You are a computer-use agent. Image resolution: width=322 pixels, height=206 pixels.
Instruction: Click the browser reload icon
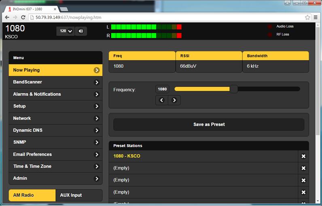[x=23, y=17]
